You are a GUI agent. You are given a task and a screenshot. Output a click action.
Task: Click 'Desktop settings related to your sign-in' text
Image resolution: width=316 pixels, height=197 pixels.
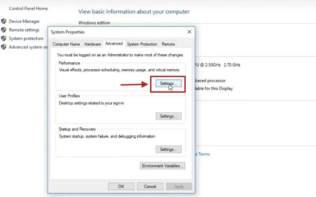(x=92, y=103)
